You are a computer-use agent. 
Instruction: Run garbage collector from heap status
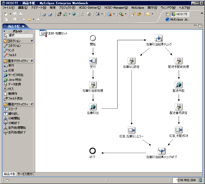[x=200, y=180]
